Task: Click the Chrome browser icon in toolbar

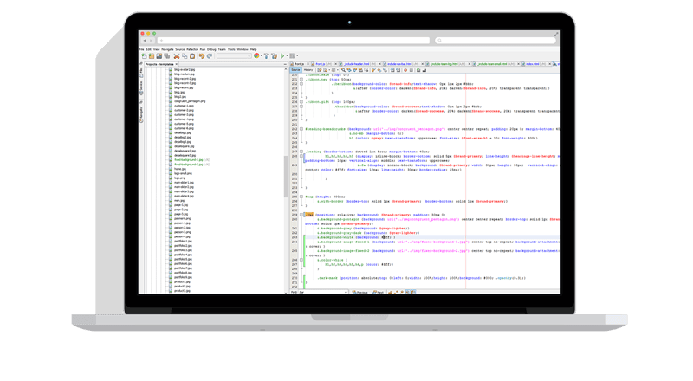Action: pyautogui.click(x=256, y=55)
